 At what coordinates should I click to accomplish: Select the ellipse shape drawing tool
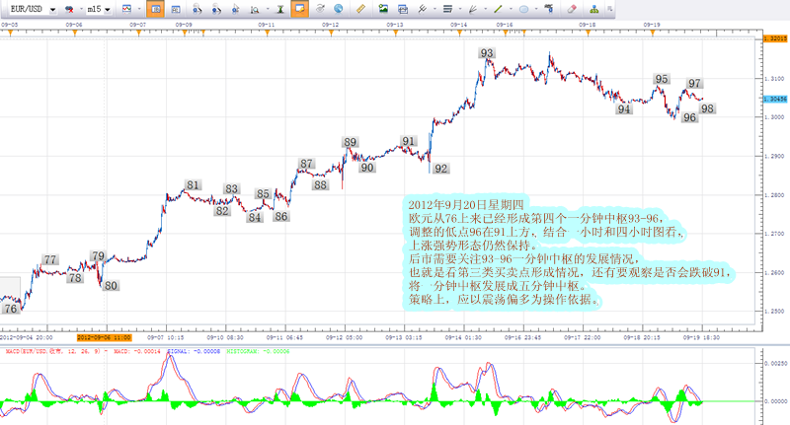[524, 9]
